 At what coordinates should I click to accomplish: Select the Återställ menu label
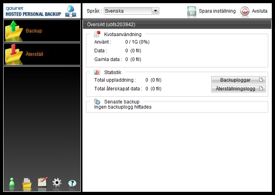[34, 54]
